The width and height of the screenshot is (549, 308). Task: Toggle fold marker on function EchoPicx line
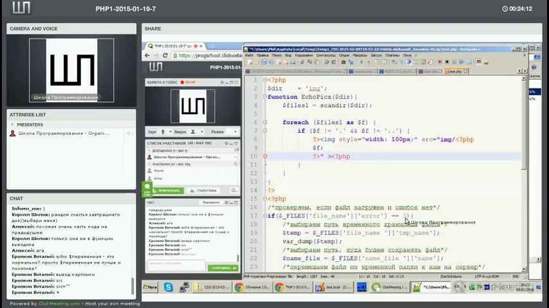265,97
